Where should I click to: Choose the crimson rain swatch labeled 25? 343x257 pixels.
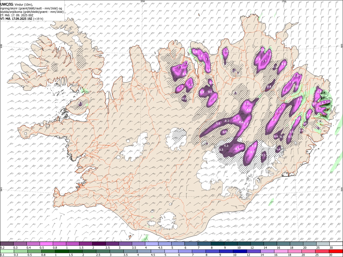(x=322, y=251)
